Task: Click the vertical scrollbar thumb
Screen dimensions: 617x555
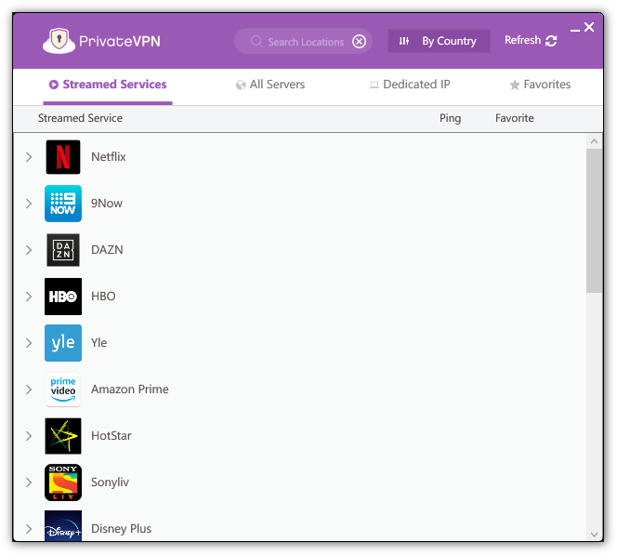Action: point(594,220)
